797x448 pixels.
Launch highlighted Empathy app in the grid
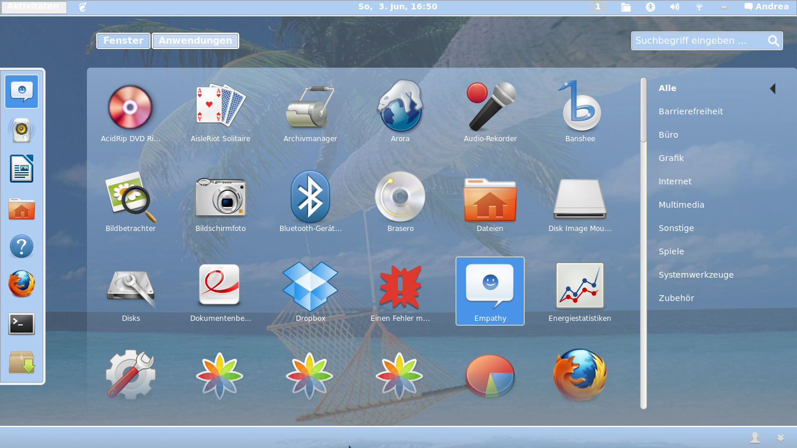pyautogui.click(x=490, y=291)
